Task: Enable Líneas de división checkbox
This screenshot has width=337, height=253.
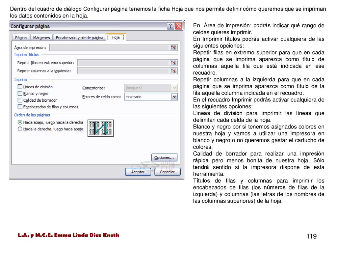Action: point(20,87)
